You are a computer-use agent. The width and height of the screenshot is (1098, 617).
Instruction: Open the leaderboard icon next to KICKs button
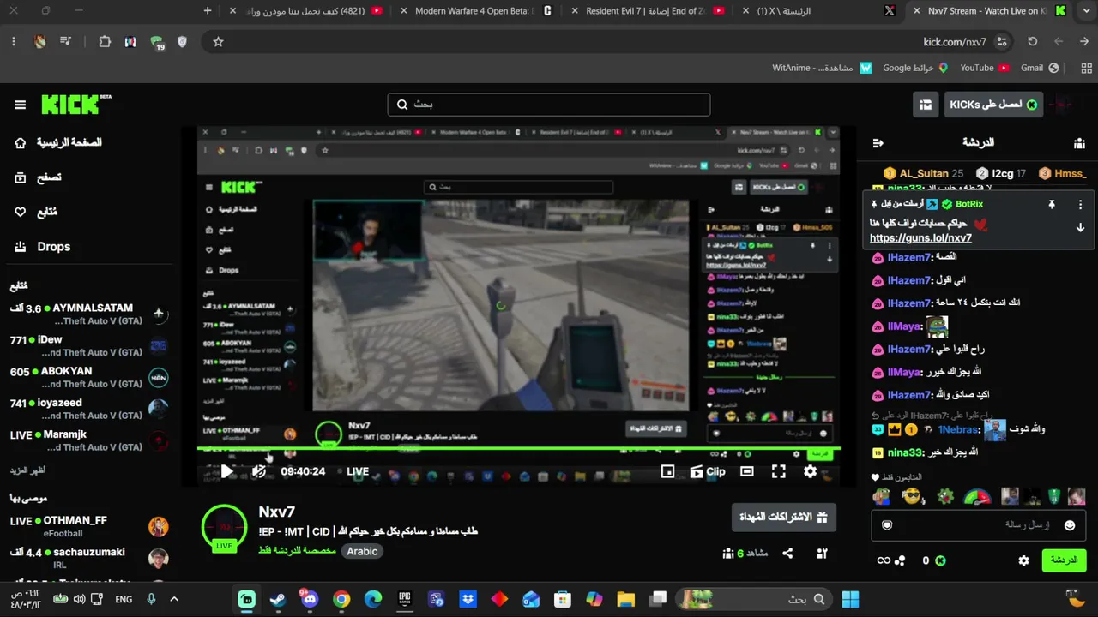point(926,105)
